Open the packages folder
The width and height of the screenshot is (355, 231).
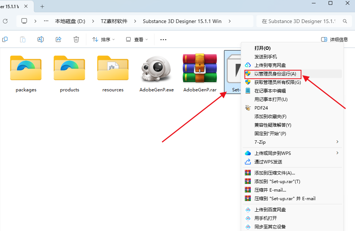[26, 74]
